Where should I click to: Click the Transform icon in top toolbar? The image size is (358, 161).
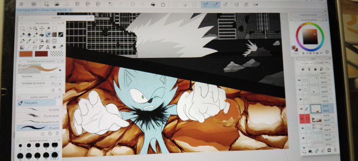pos(163,4)
